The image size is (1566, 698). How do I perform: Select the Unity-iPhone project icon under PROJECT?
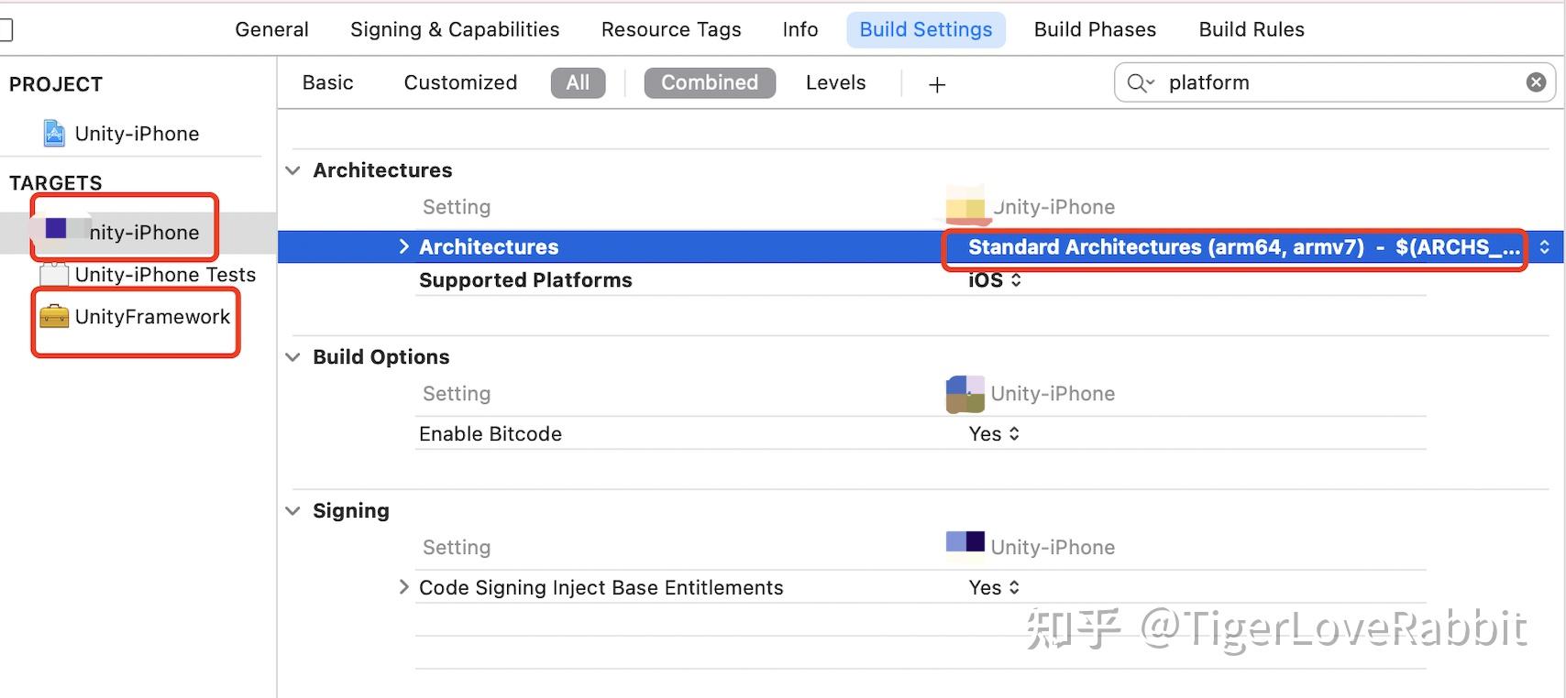click(54, 133)
